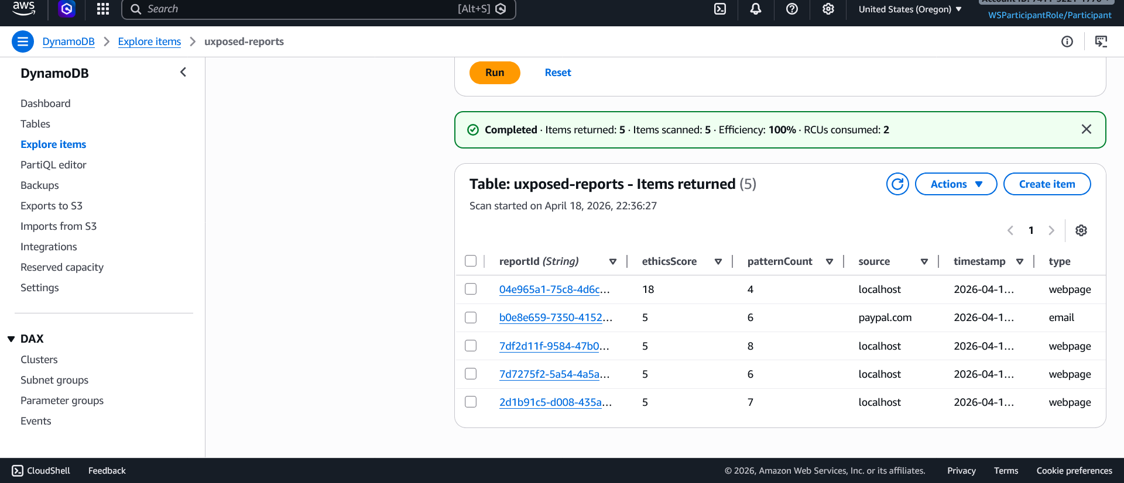The image size is (1124, 483).
Task: Collapse the DynamoDB sidebar arrow
Action: tap(183, 72)
